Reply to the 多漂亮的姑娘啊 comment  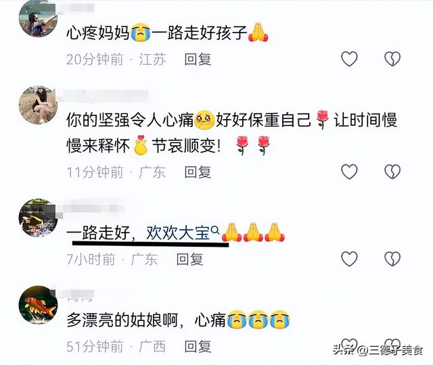(x=198, y=346)
